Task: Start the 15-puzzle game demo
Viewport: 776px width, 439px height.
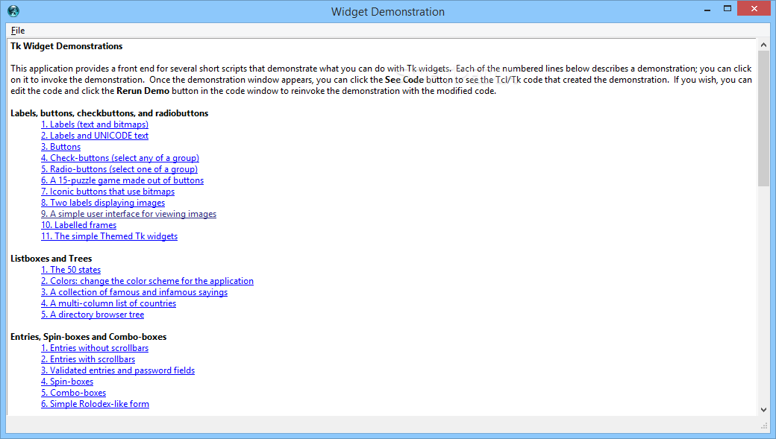Action: (x=122, y=180)
